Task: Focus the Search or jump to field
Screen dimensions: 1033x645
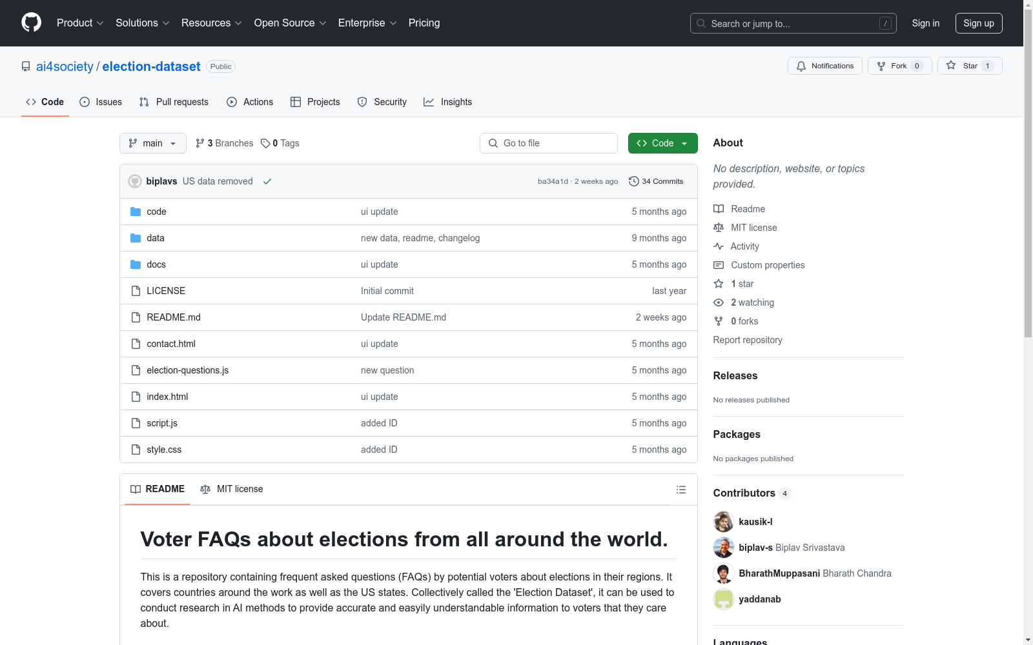Action: coord(793,23)
